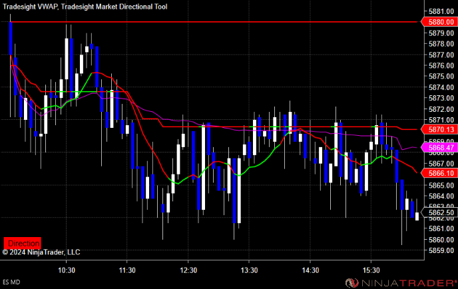The width and height of the screenshot is (458, 289).
Task: Click the 15:30 time axis label
Action: 371,270
